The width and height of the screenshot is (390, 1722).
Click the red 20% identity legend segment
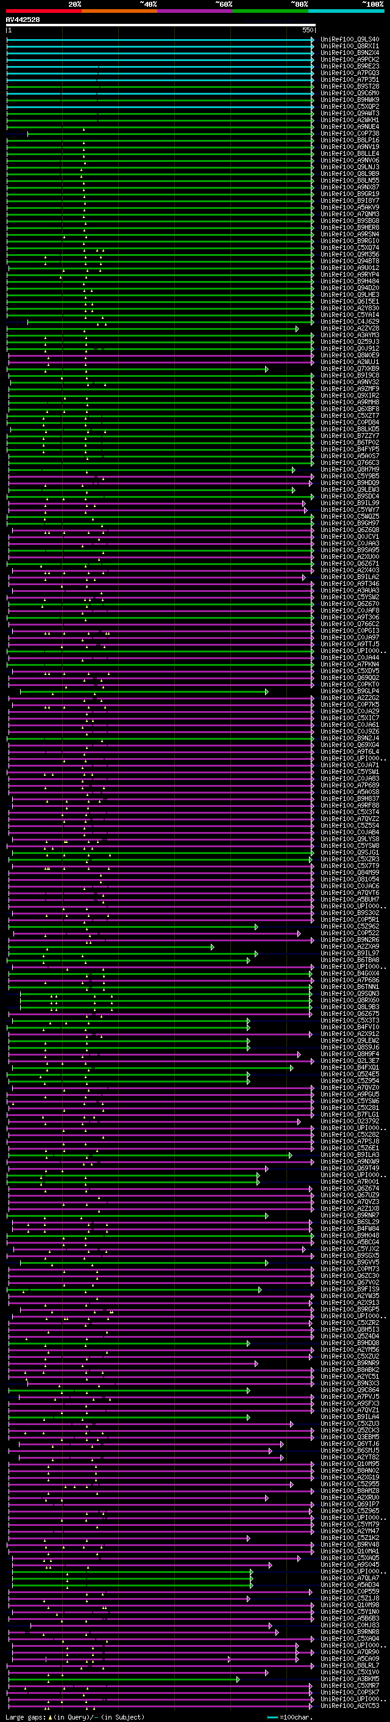click(44, 11)
